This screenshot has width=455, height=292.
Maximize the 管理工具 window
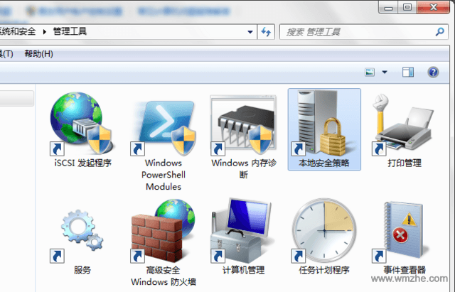(407, 7)
